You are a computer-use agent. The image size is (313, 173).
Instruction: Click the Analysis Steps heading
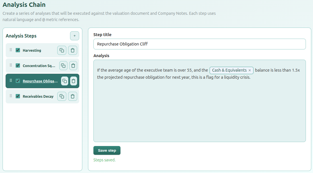(21, 36)
